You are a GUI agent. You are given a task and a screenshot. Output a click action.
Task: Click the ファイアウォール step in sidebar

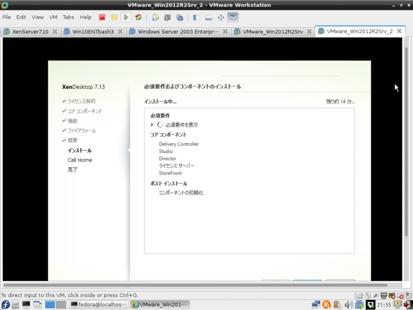click(x=81, y=131)
